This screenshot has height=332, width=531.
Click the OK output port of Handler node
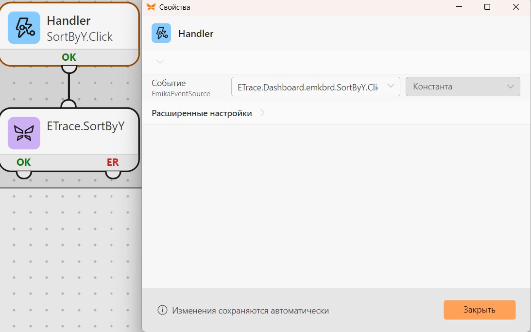69,69
